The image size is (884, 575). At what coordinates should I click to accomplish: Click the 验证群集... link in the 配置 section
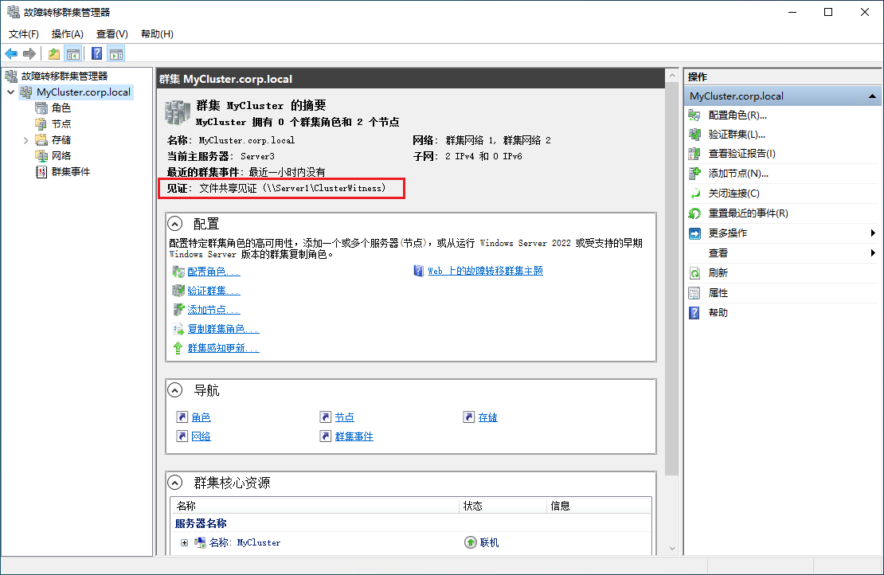[213, 291]
